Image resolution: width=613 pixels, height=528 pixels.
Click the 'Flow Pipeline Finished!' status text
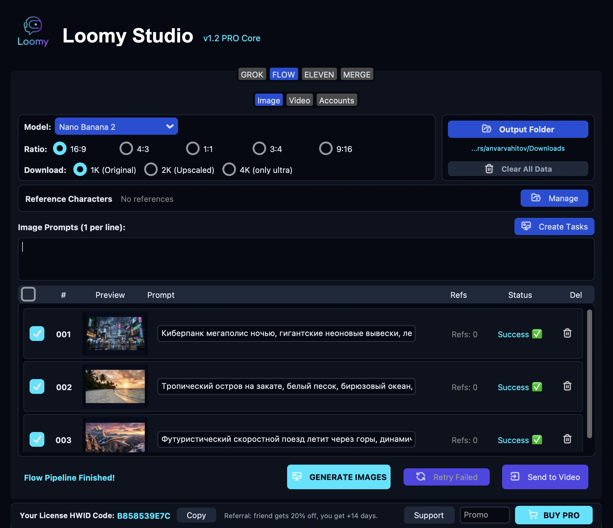click(x=69, y=478)
